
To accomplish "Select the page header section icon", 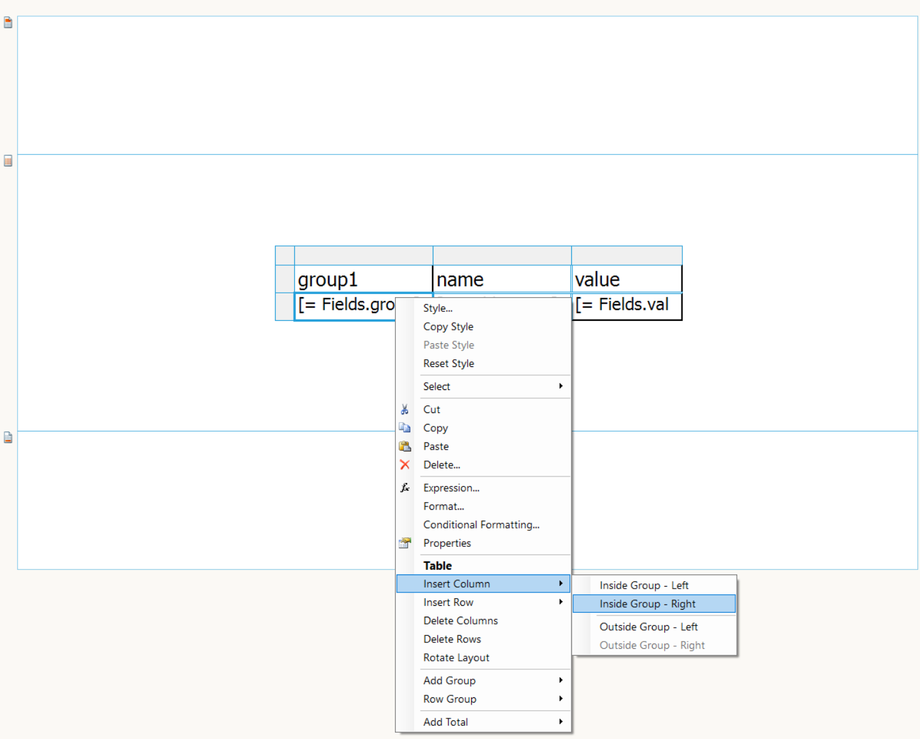I will point(8,23).
